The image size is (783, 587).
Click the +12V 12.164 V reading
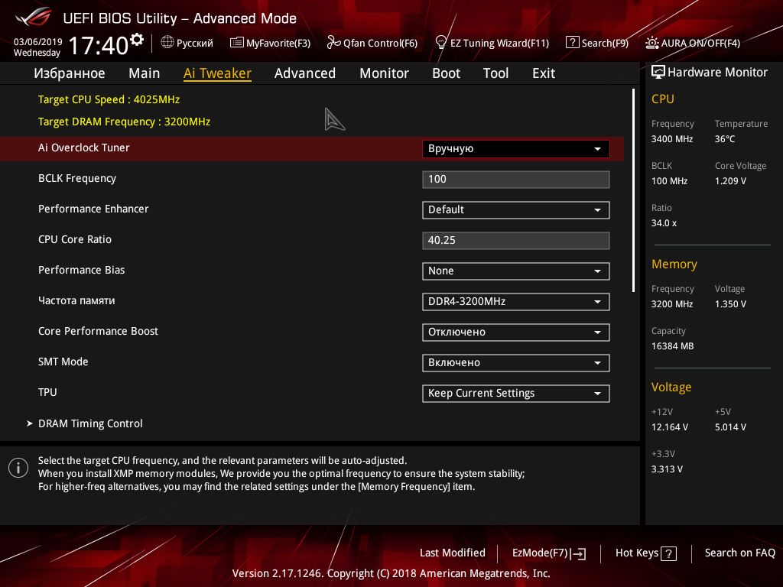670,426
